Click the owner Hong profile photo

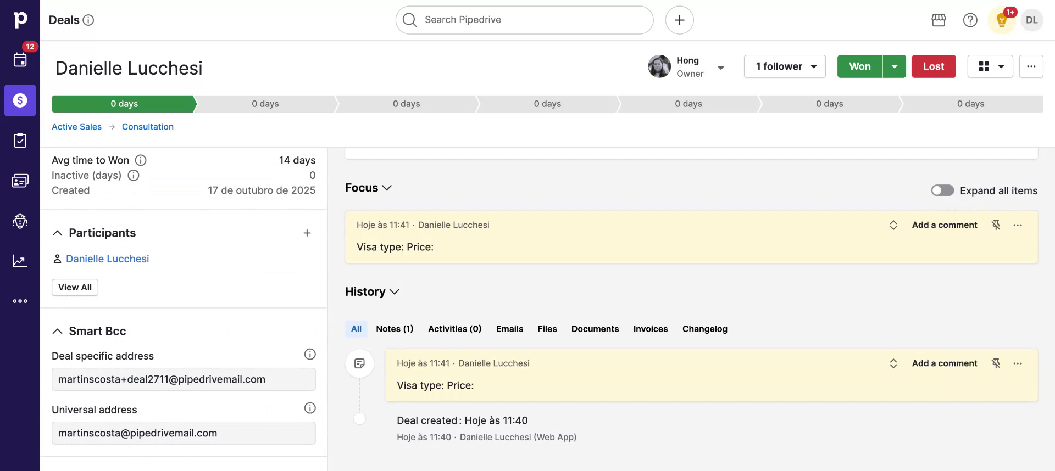tap(659, 66)
